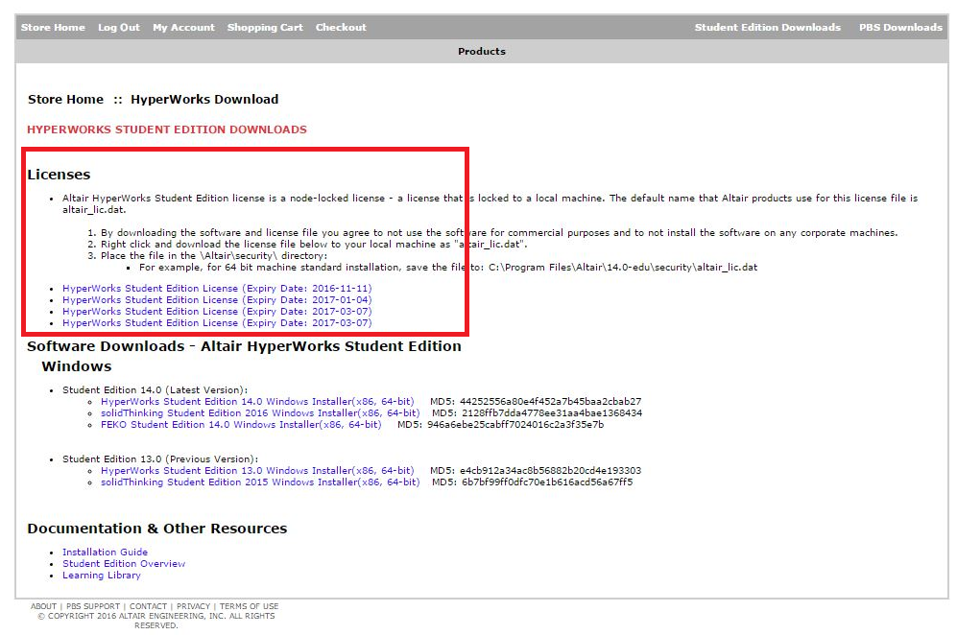This screenshot has width=957, height=635.
Task: Click the 'Student Edition 14.0 (Latest Version):' text
Action: click(x=156, y=389)
